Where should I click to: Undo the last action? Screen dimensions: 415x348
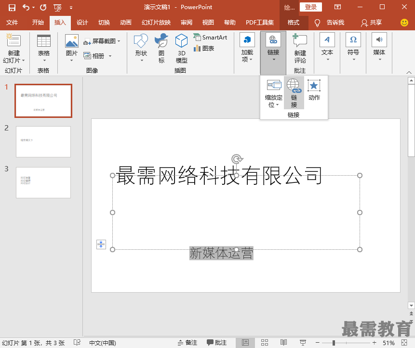click(x=26, y=7)
